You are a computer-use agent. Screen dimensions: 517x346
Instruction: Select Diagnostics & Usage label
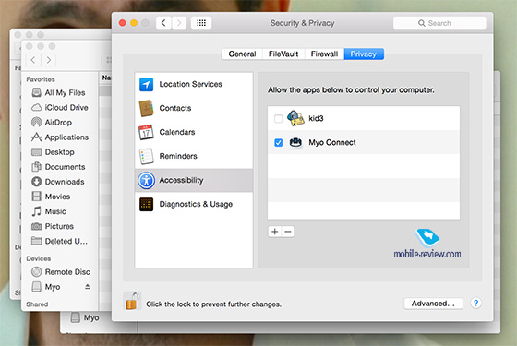pos(196,204)
